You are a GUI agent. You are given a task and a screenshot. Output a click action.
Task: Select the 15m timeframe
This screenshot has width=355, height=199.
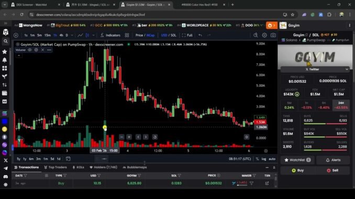point(47,35)
